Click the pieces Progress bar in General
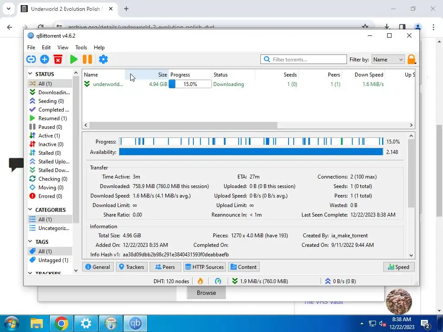 point(251,141)
